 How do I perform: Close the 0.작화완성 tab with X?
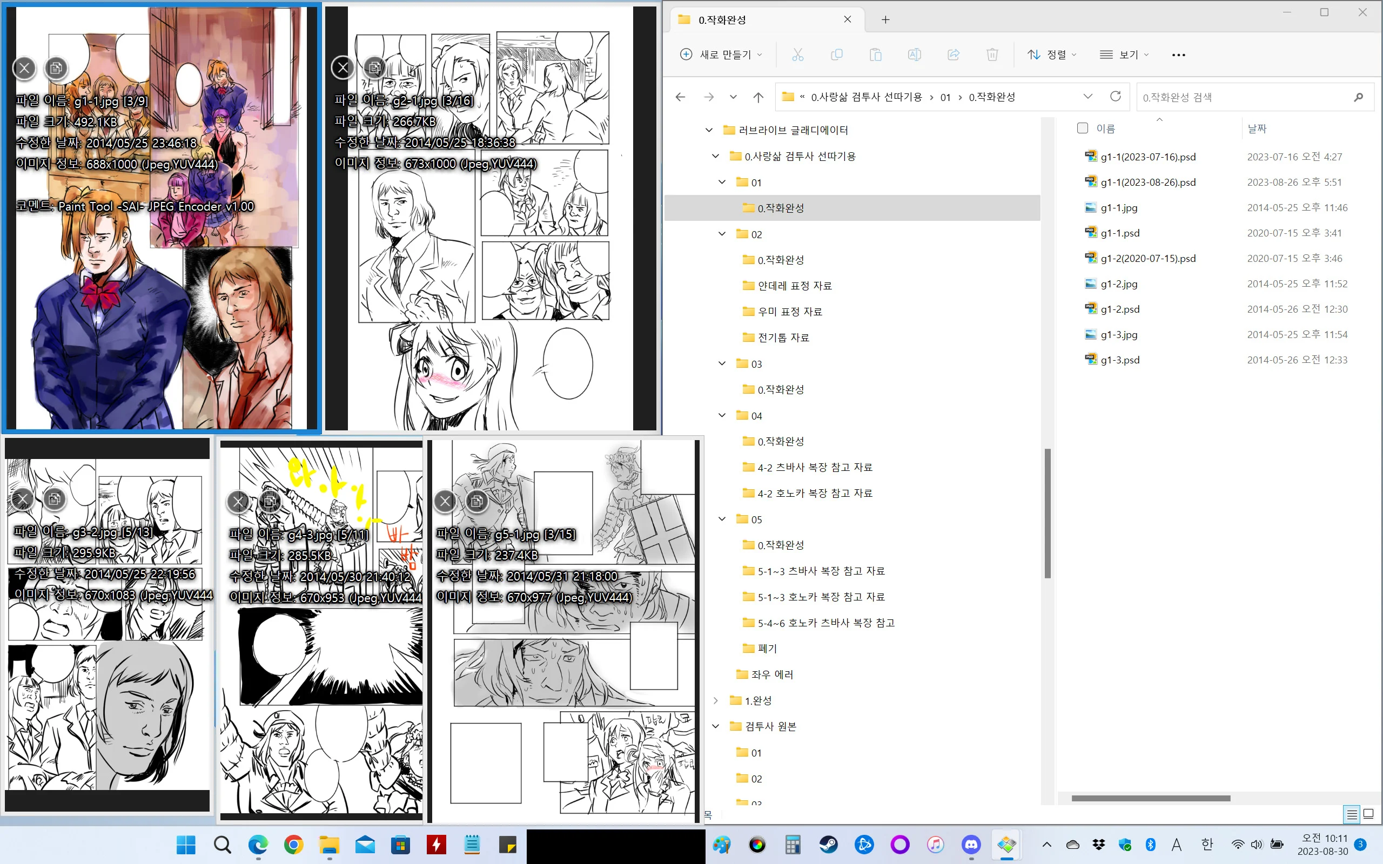click(x=848, y=19)
